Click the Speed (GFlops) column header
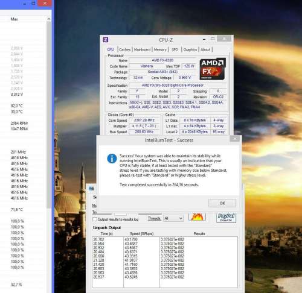This screenshot has width=302, height=293. click(142, 234)
